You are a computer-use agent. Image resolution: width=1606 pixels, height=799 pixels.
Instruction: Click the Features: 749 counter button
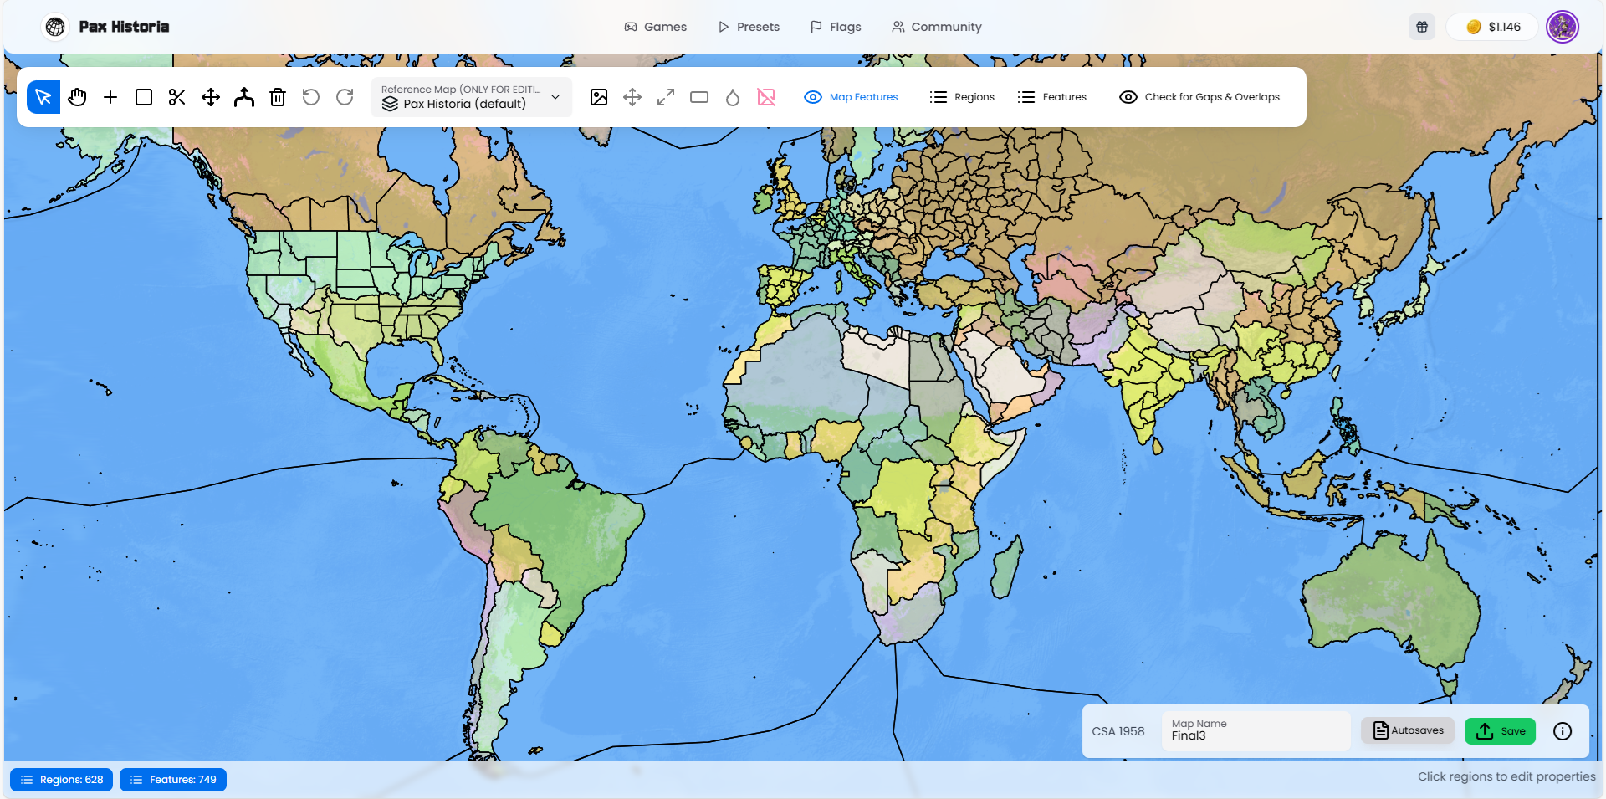(173, 780)
